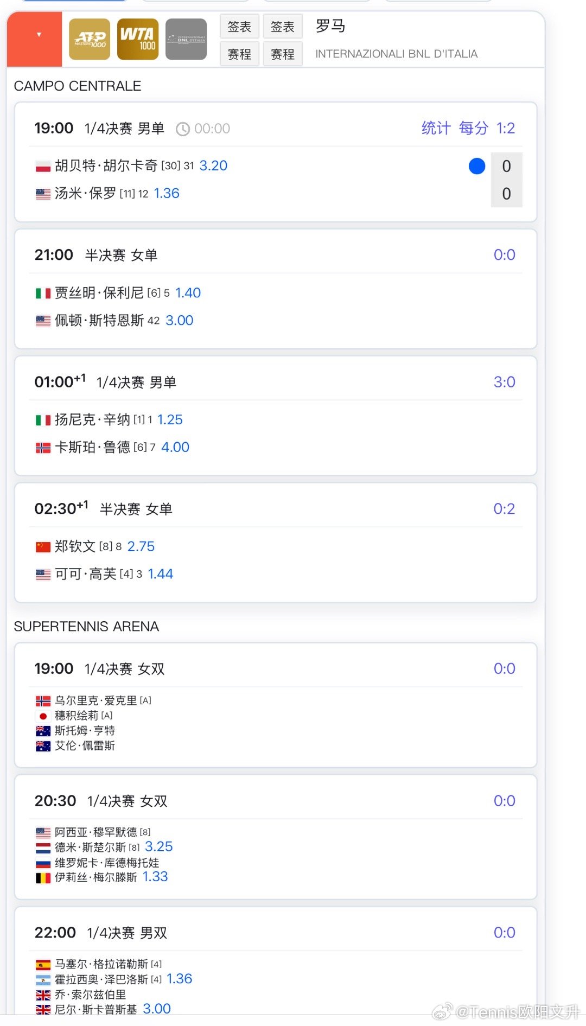Click 3:0 head-to-head for Sinner match
This screenshot has height=1026, width=586.
[505, 382]
